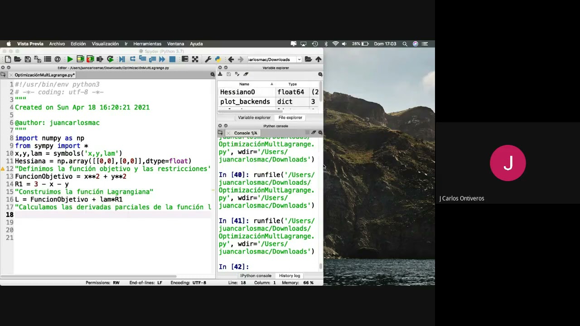Toggle fullscreen mode arrows icon
This screenshot has height=326, width=580.
[195, 59]
